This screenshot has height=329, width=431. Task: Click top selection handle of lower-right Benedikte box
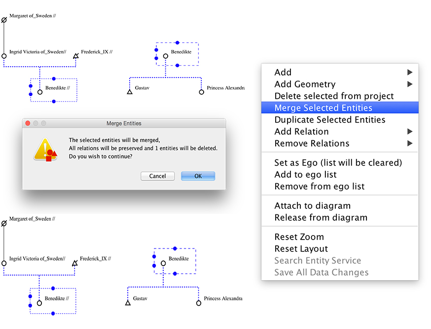(x=175, y=248)
